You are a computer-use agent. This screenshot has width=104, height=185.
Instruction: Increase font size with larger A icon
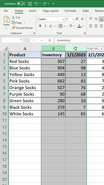77,19
